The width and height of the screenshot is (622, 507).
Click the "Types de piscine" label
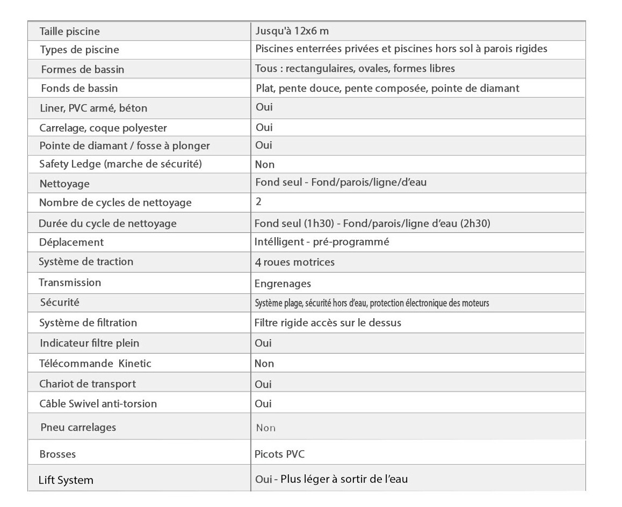pos(79,50)
